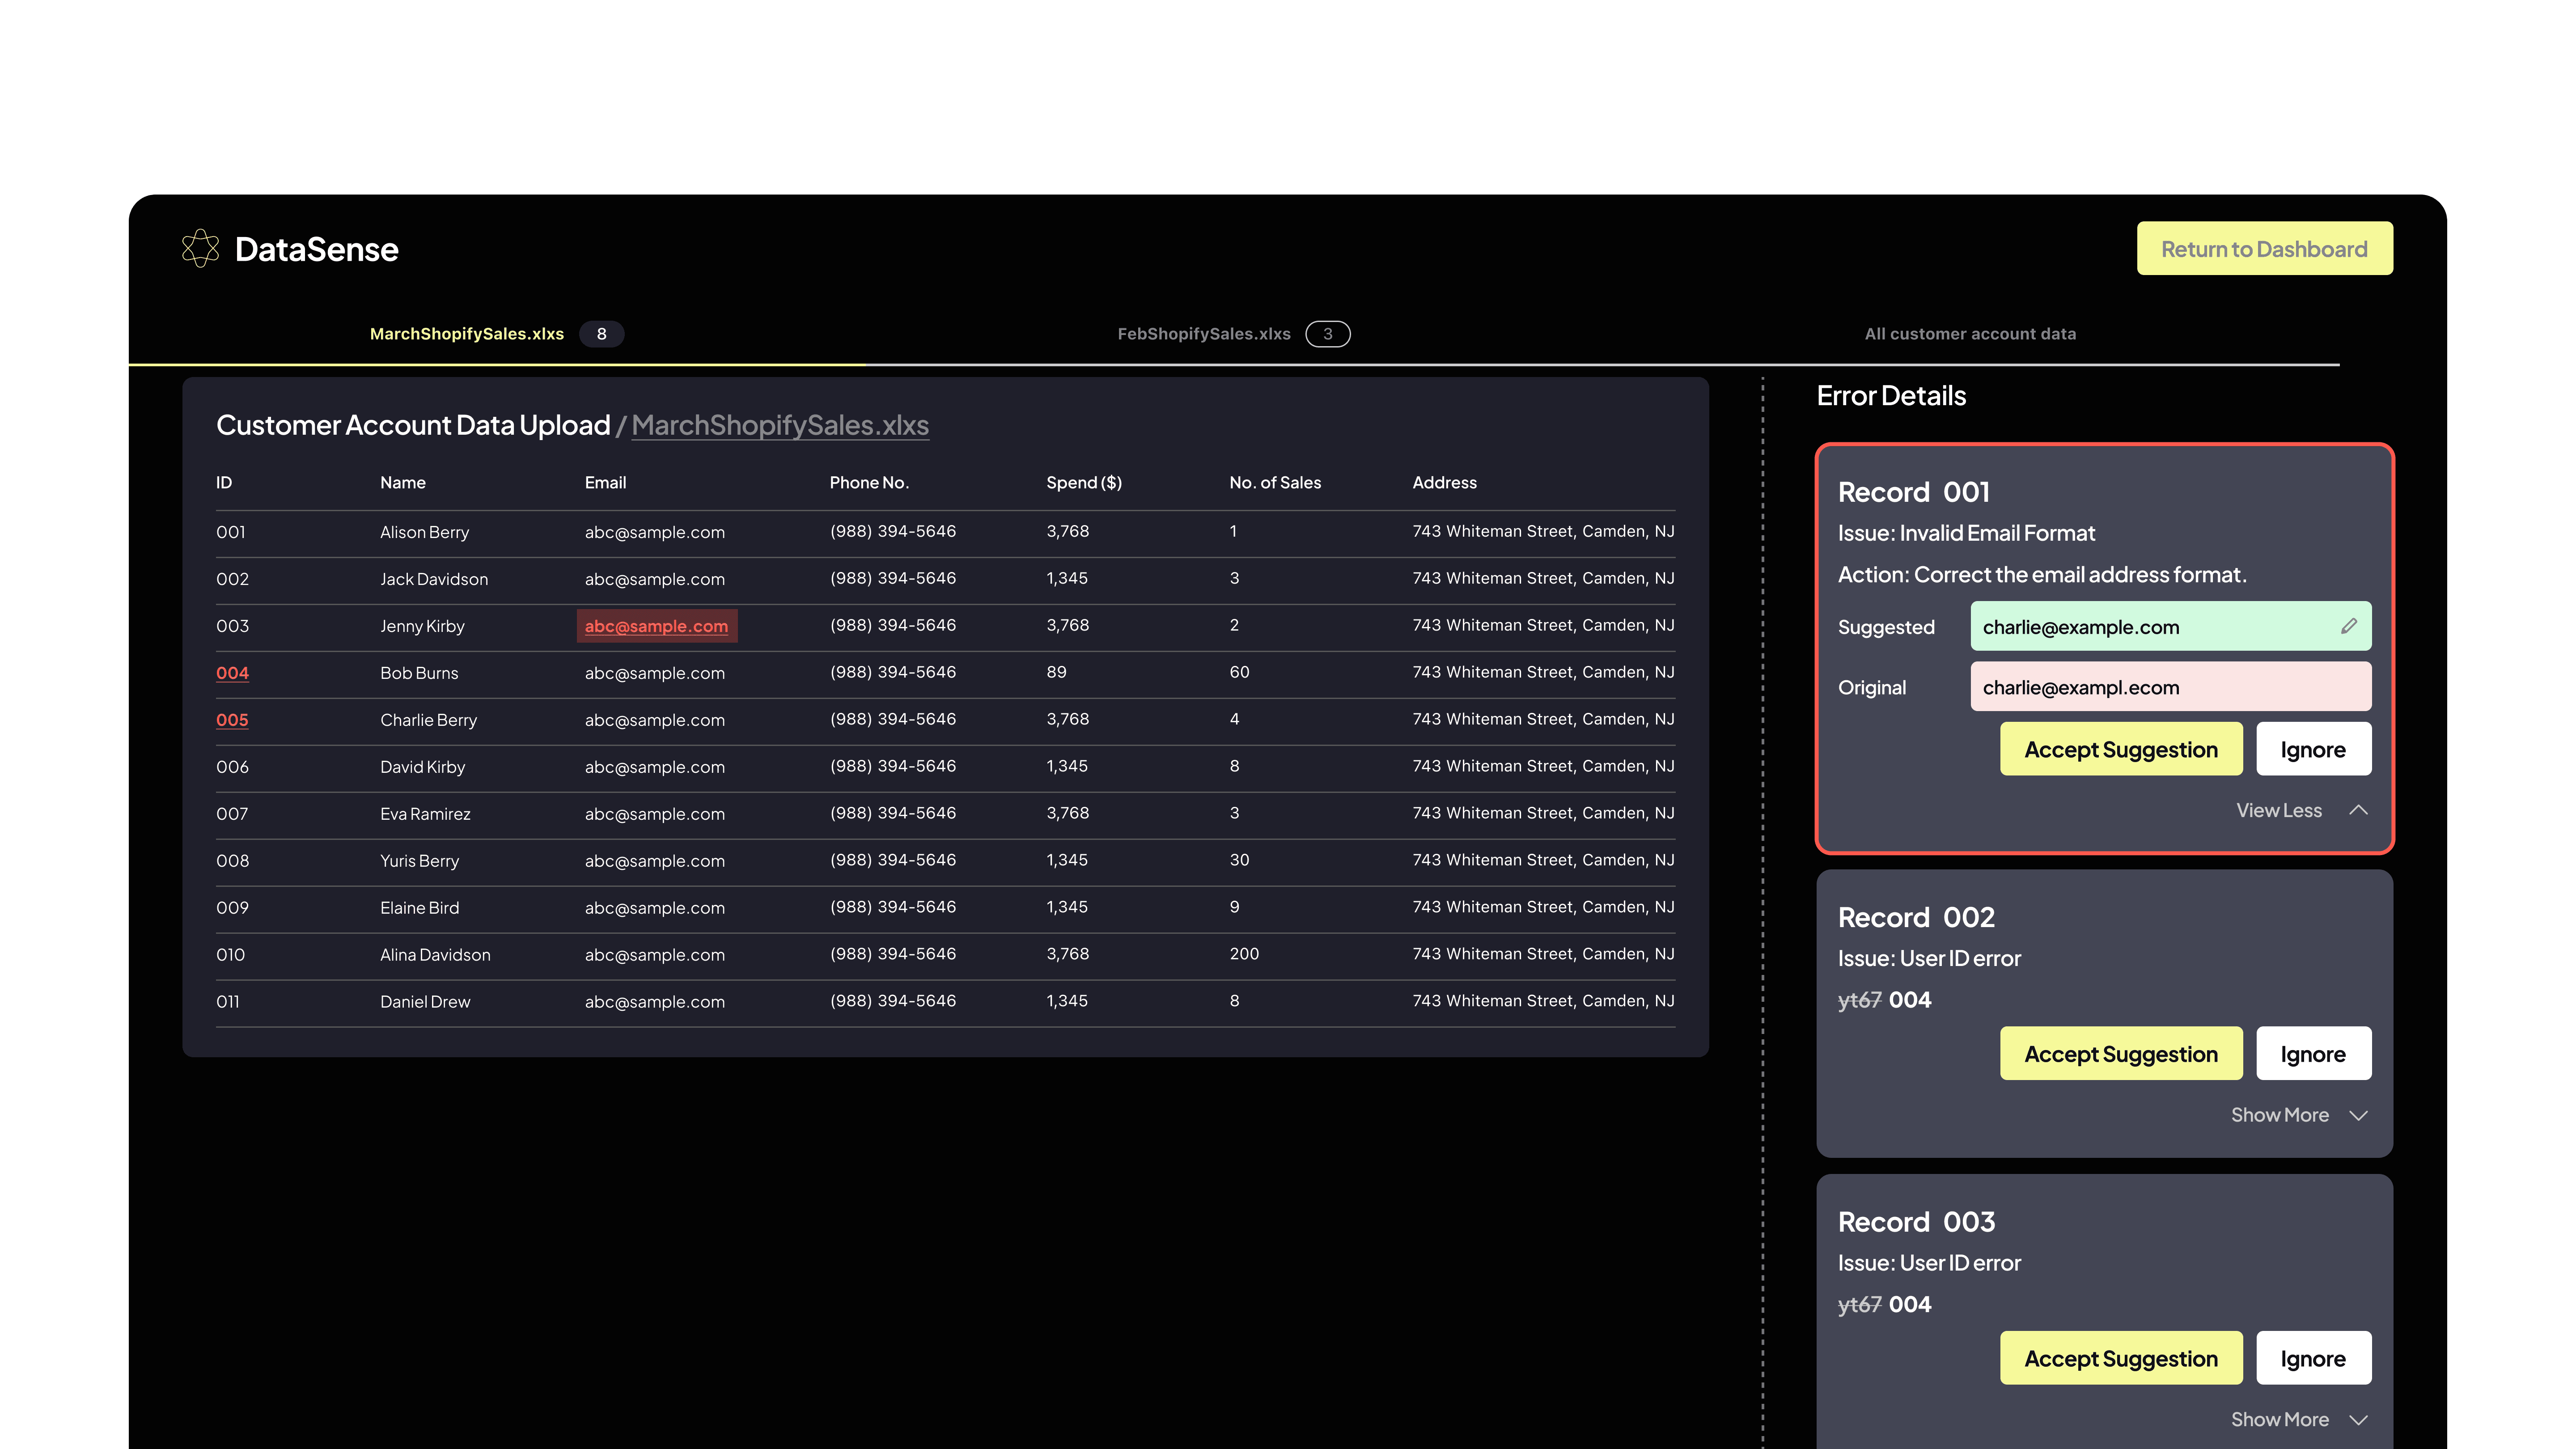Click highlighted email in Jenny Kirby row
Viewport: 2576px width, 1449px height.
click(656, 626)
